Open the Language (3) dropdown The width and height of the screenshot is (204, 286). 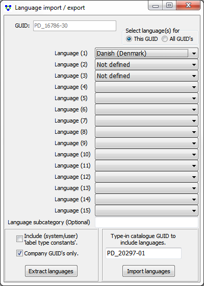pos(146,76)
